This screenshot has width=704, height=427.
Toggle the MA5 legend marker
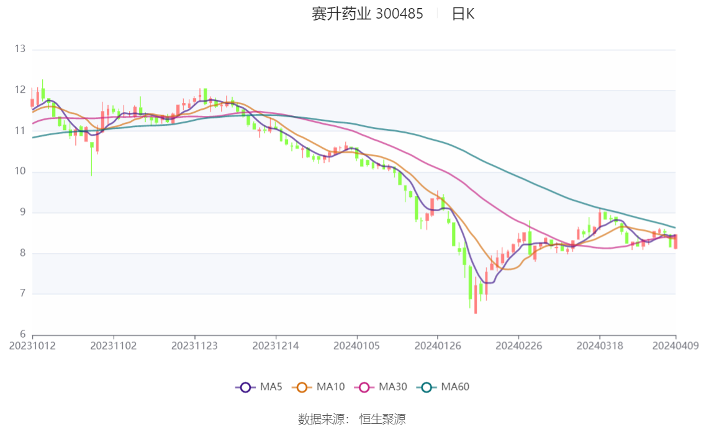[x=245, y=387]
